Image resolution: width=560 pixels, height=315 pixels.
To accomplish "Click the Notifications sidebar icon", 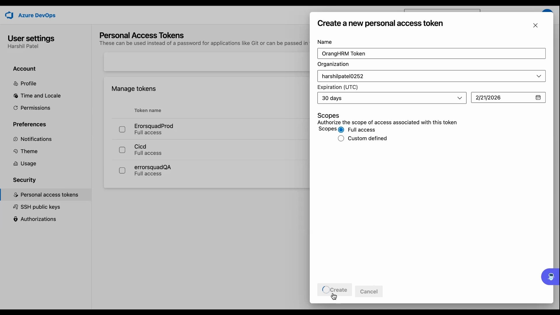I will 16,139.
